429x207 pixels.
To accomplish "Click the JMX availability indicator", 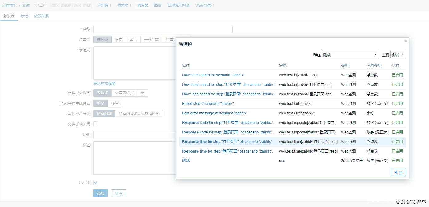I will pyautogui.click(x=77, y=6).
